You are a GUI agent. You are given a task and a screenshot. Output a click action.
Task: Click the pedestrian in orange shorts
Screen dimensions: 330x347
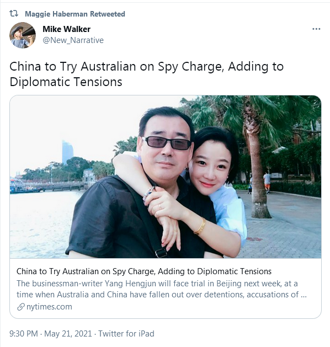pos(267,183)
